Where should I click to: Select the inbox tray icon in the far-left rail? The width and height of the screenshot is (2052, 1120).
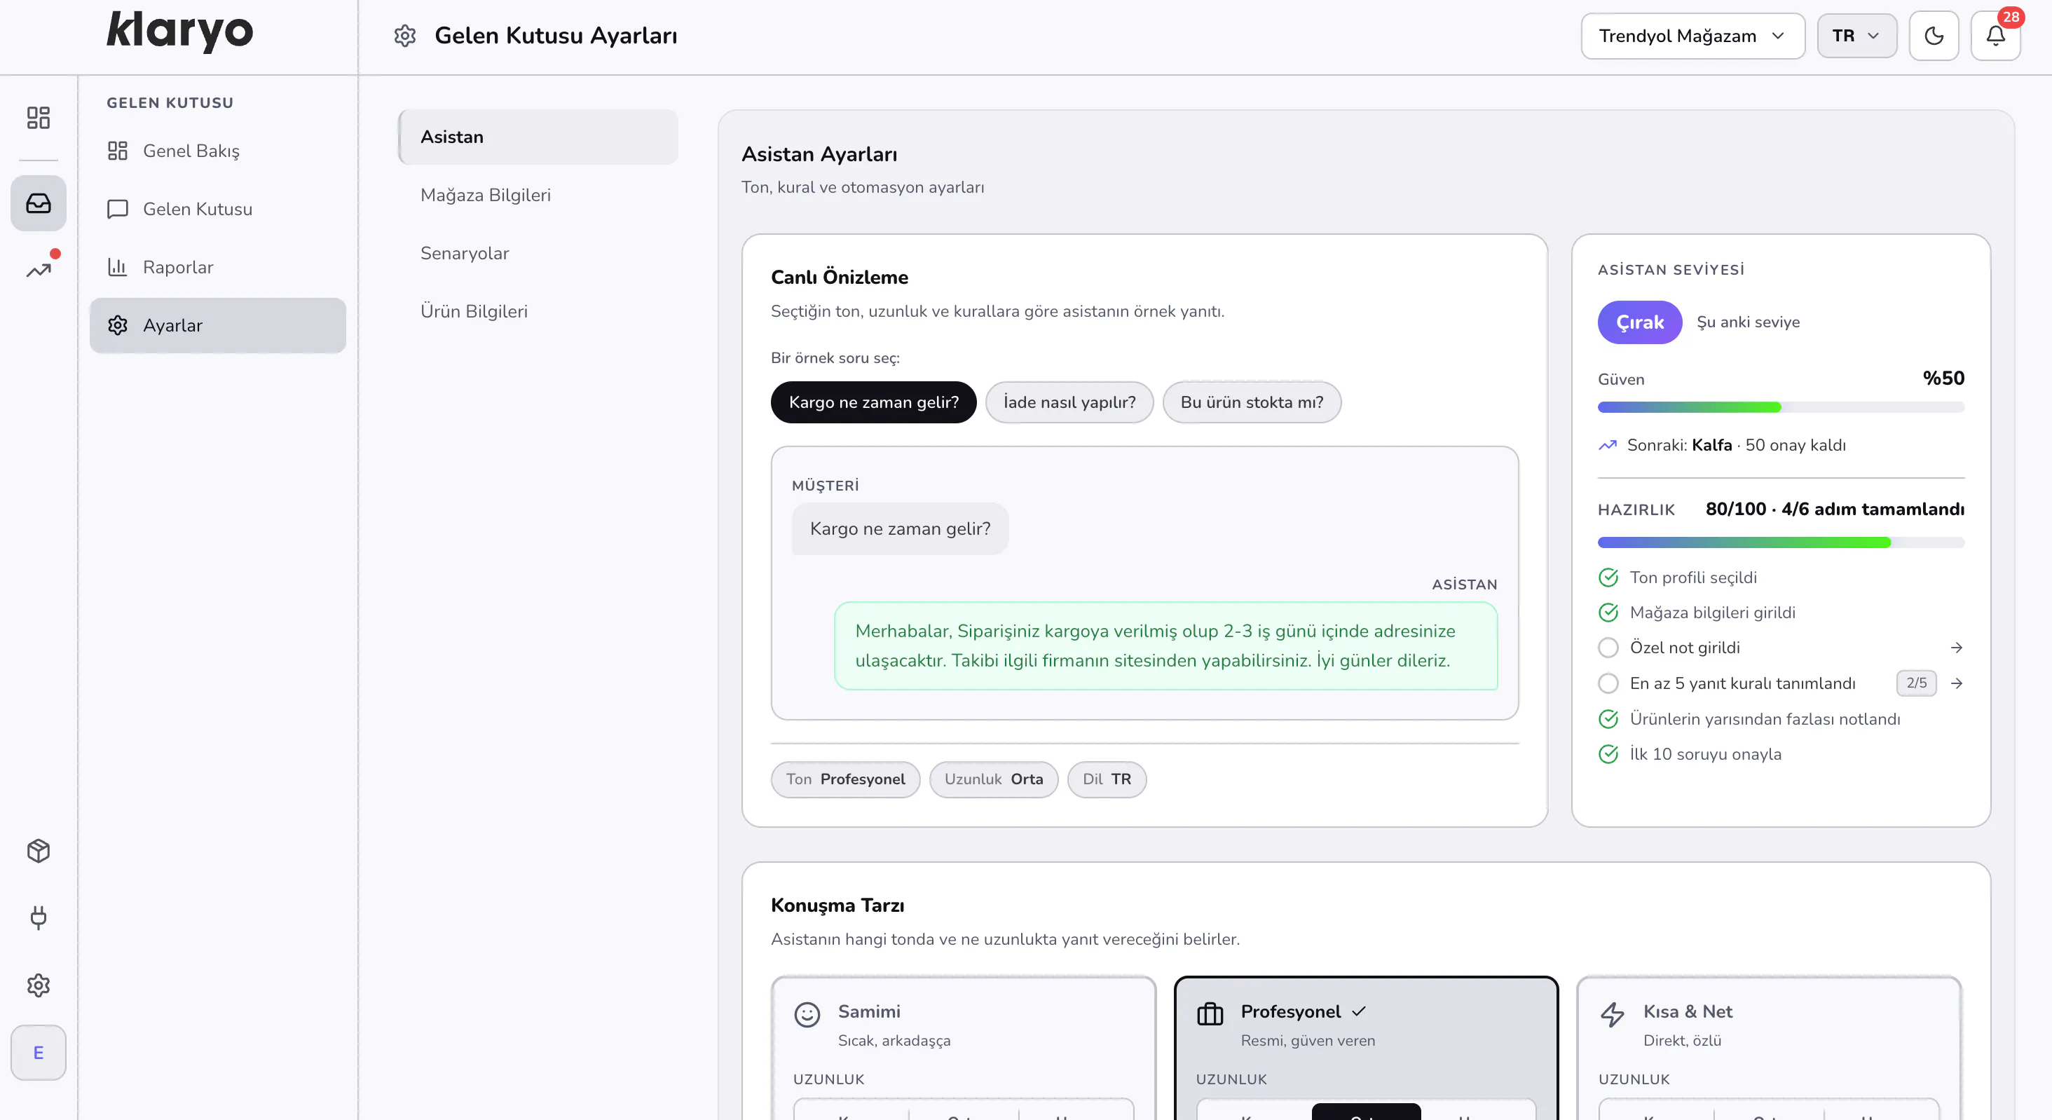pos(39,203)
